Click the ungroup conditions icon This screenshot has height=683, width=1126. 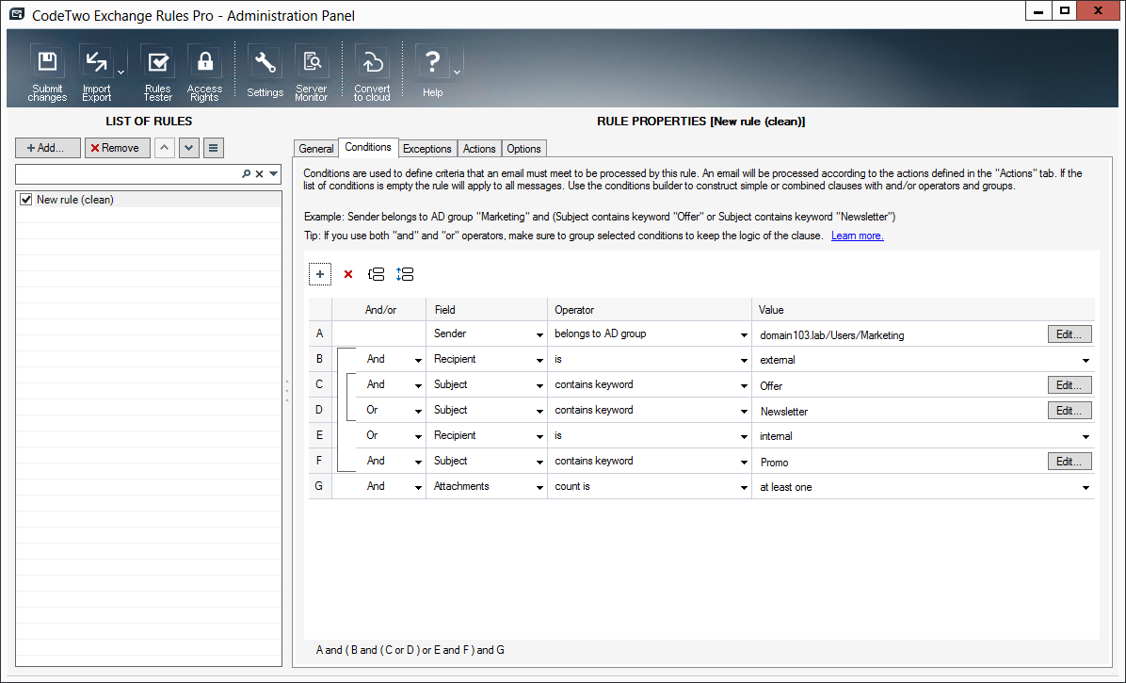click(x=404, y=273)
